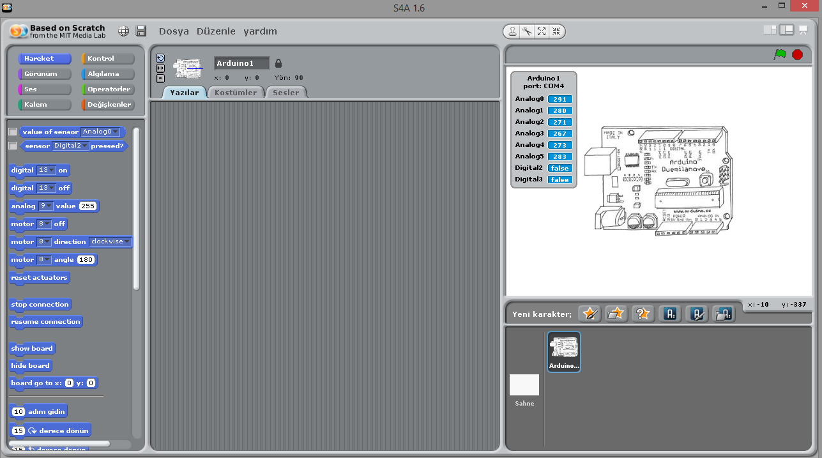
Task: Switch to presentation mode with the easel icon
Action: (802, 29)
